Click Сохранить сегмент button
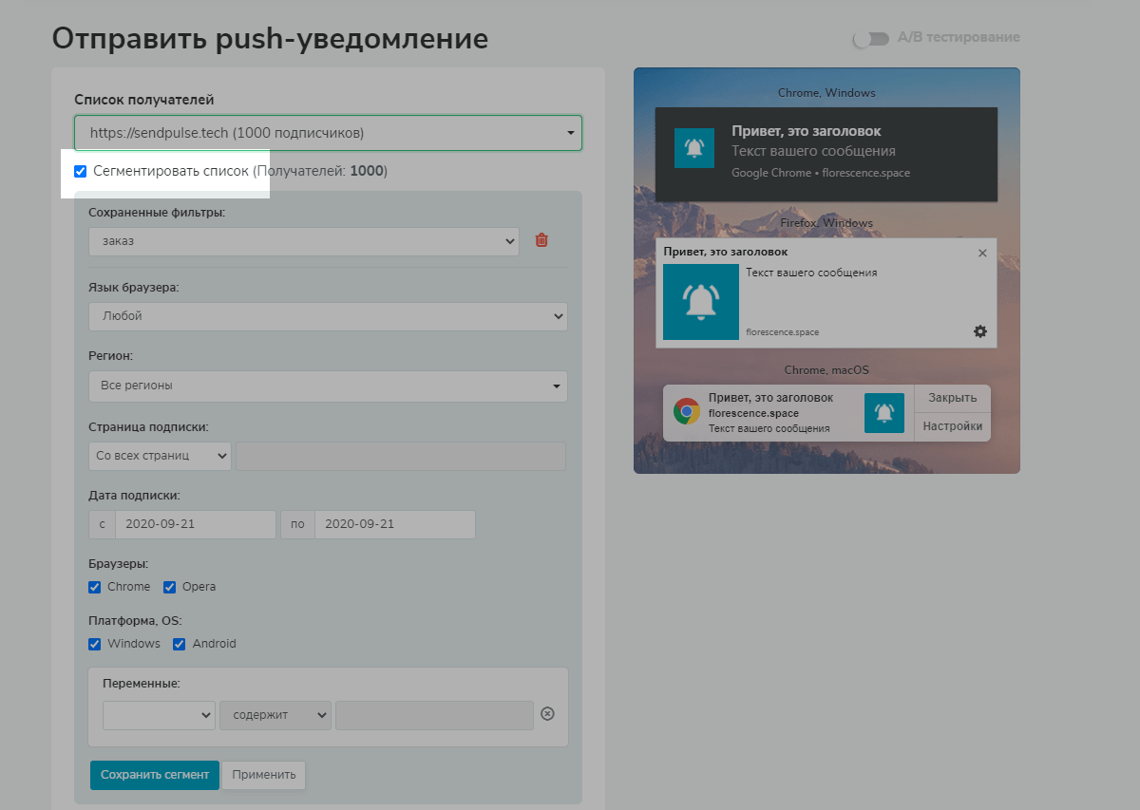Image resolution: width=1140 pixels, height=810 pixels. click(155, 775)
